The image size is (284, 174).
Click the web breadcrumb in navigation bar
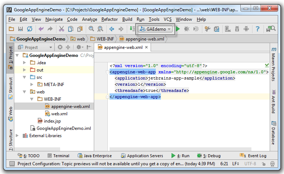pos(78,39)
